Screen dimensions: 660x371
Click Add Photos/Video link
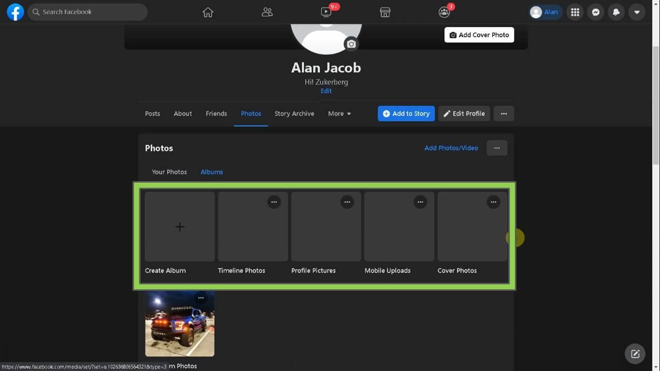tap(451, 148)
